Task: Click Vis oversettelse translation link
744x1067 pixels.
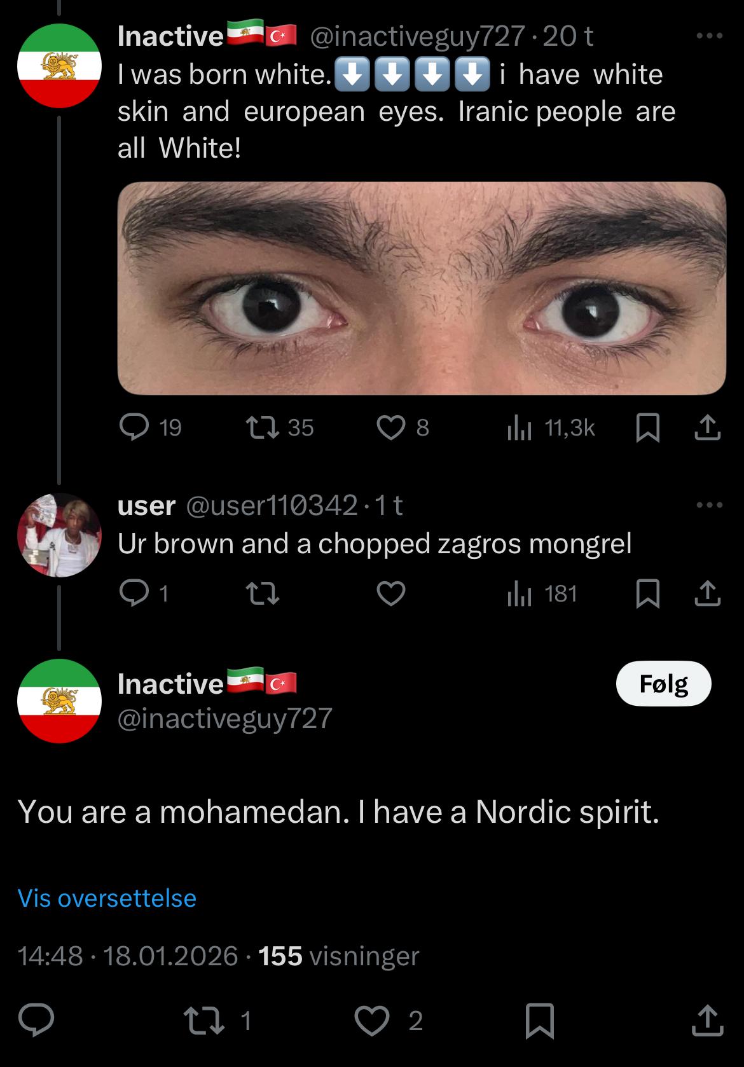Action: (107, 898)
